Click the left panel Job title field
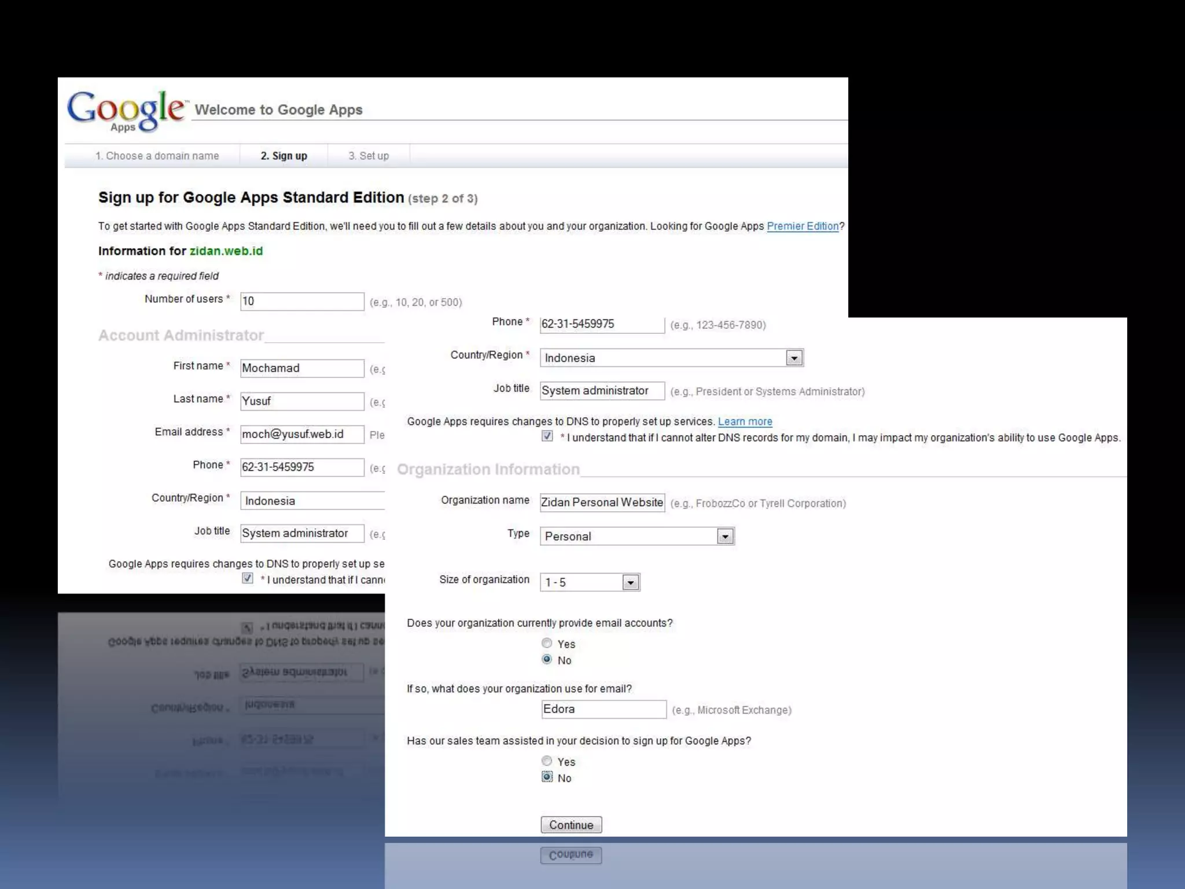The height and width of the screenshot is (889, 1185). coord(302,533)
